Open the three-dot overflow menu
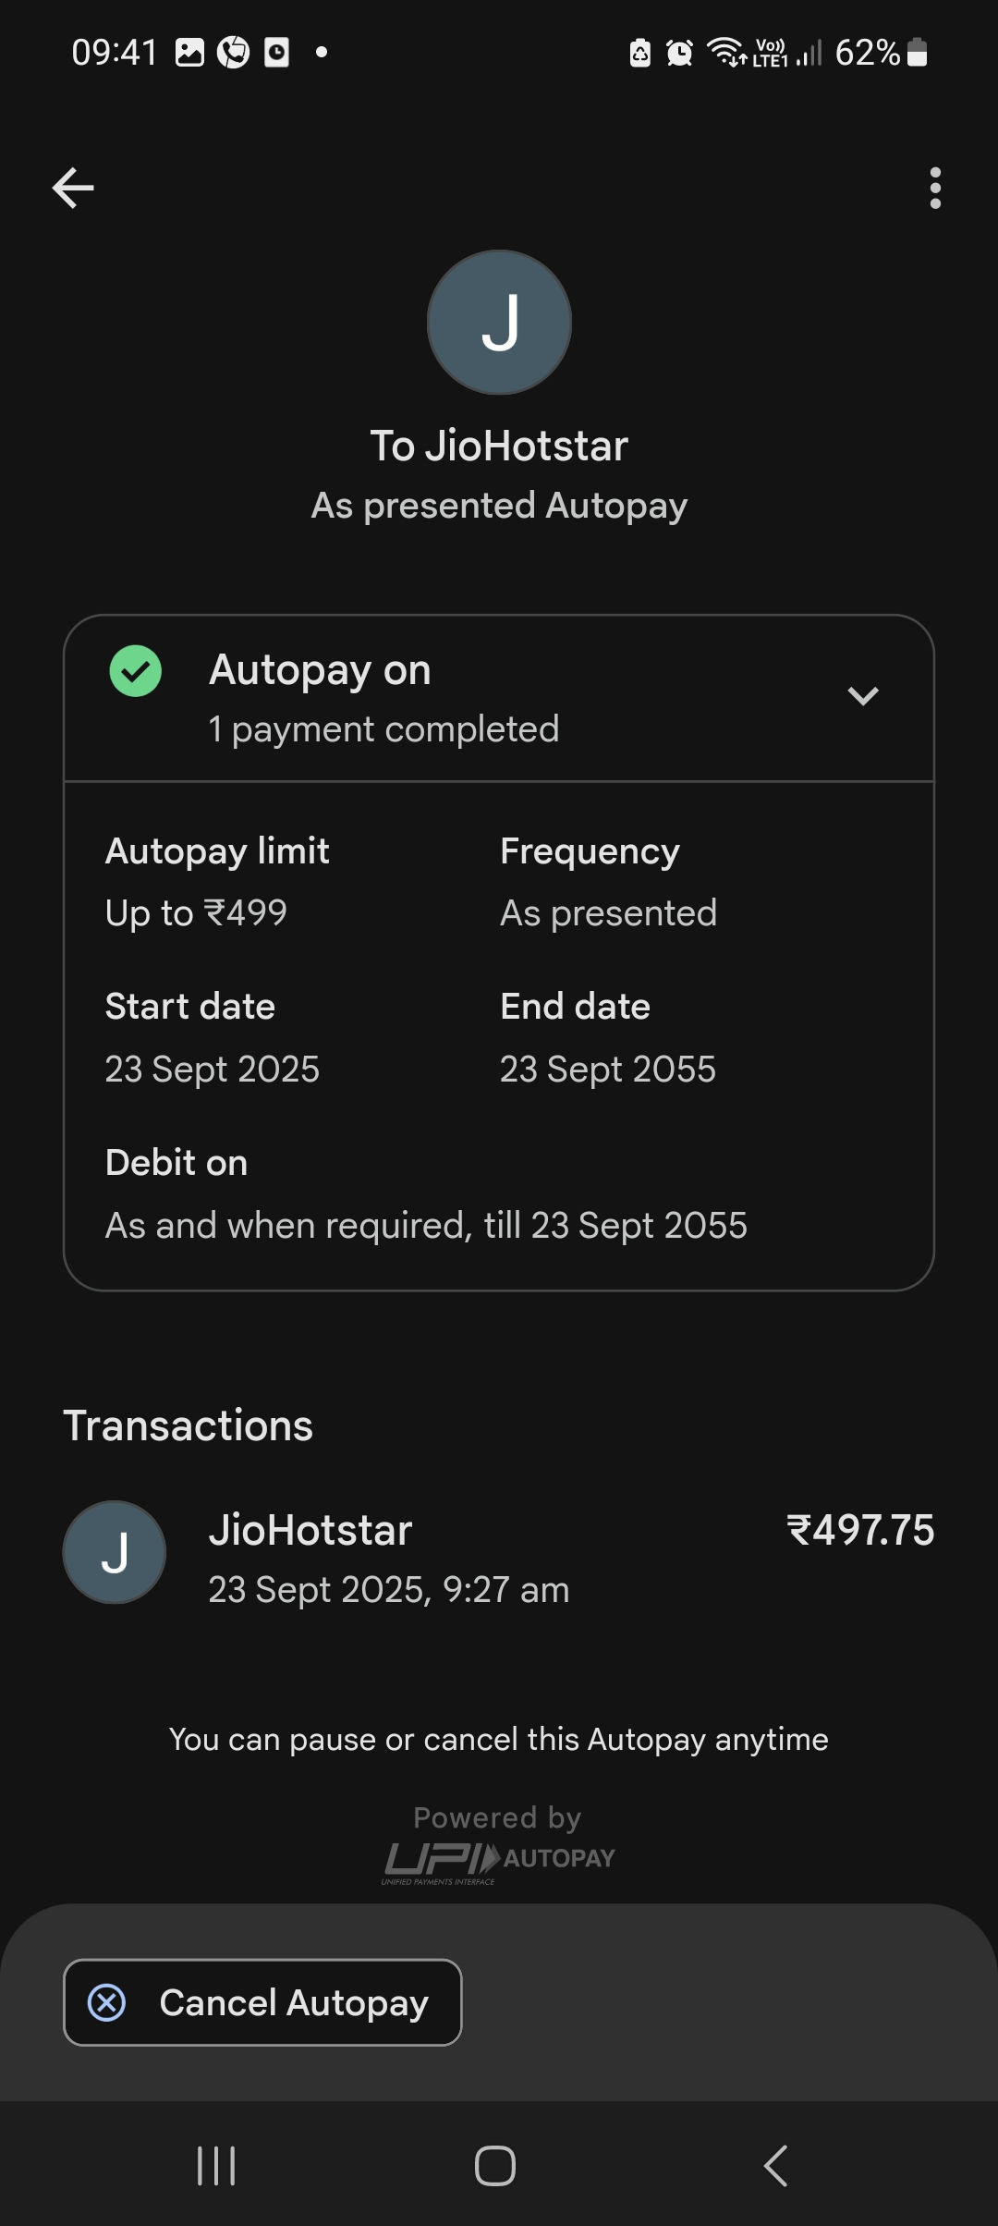The image size is (998, 2226). pos(935,189)
